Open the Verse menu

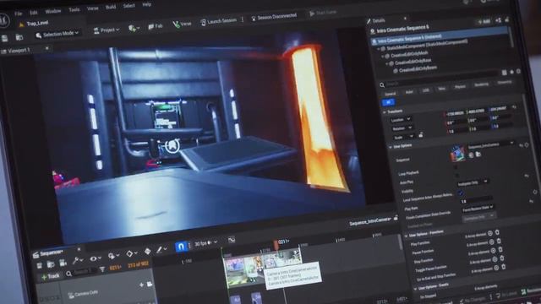tap(92, 8)
